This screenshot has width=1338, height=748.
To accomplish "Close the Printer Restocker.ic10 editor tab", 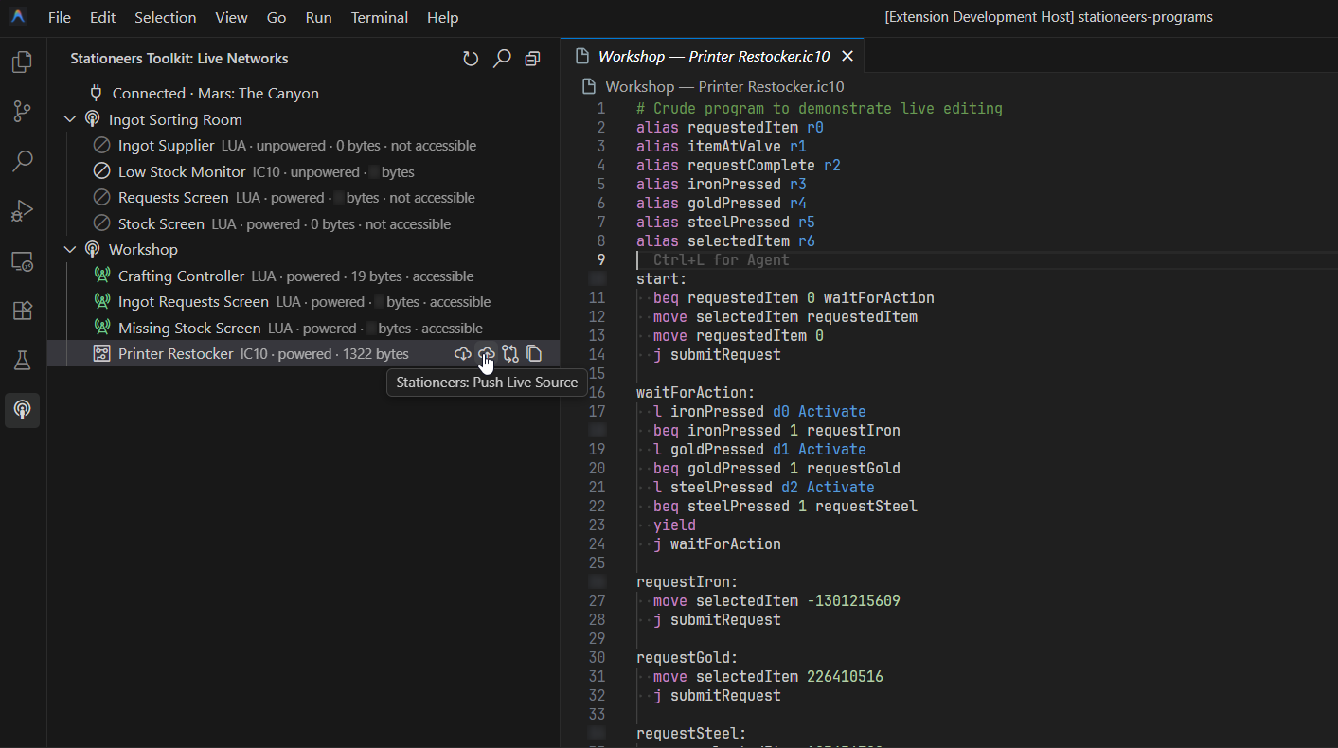I will pyautogui.click(x=847, y=57).
